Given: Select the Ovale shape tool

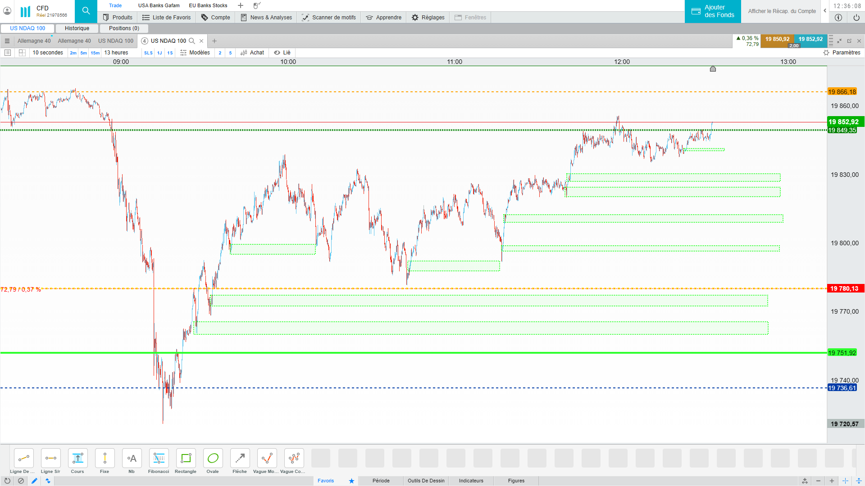Looking at the screenshot, I should coord(213,459).
